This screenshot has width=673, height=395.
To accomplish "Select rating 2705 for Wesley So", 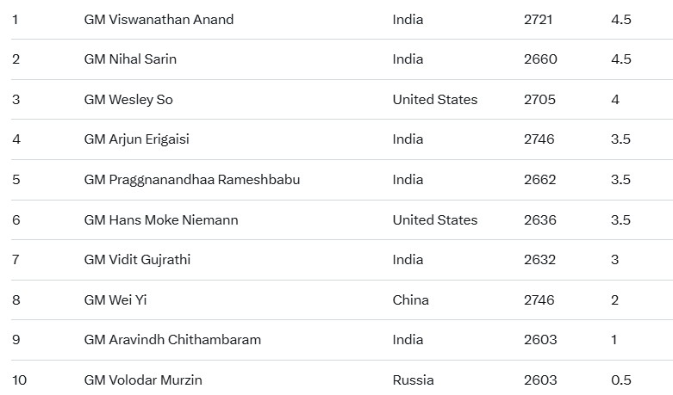I will point(540,100).
